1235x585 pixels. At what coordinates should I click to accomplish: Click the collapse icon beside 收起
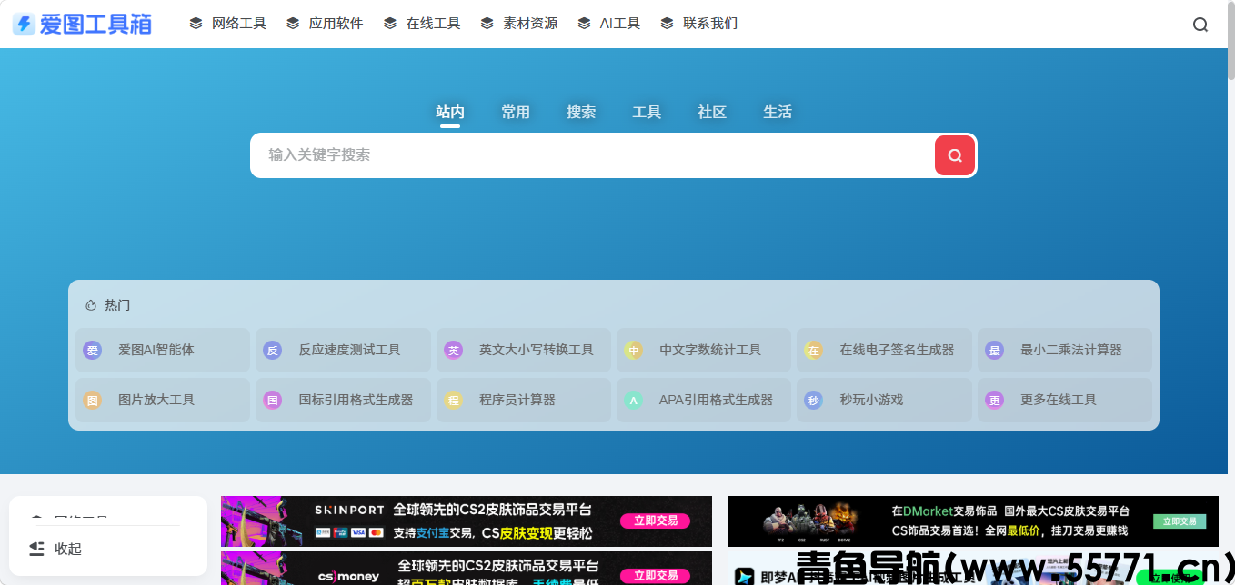tap(36, 549)
